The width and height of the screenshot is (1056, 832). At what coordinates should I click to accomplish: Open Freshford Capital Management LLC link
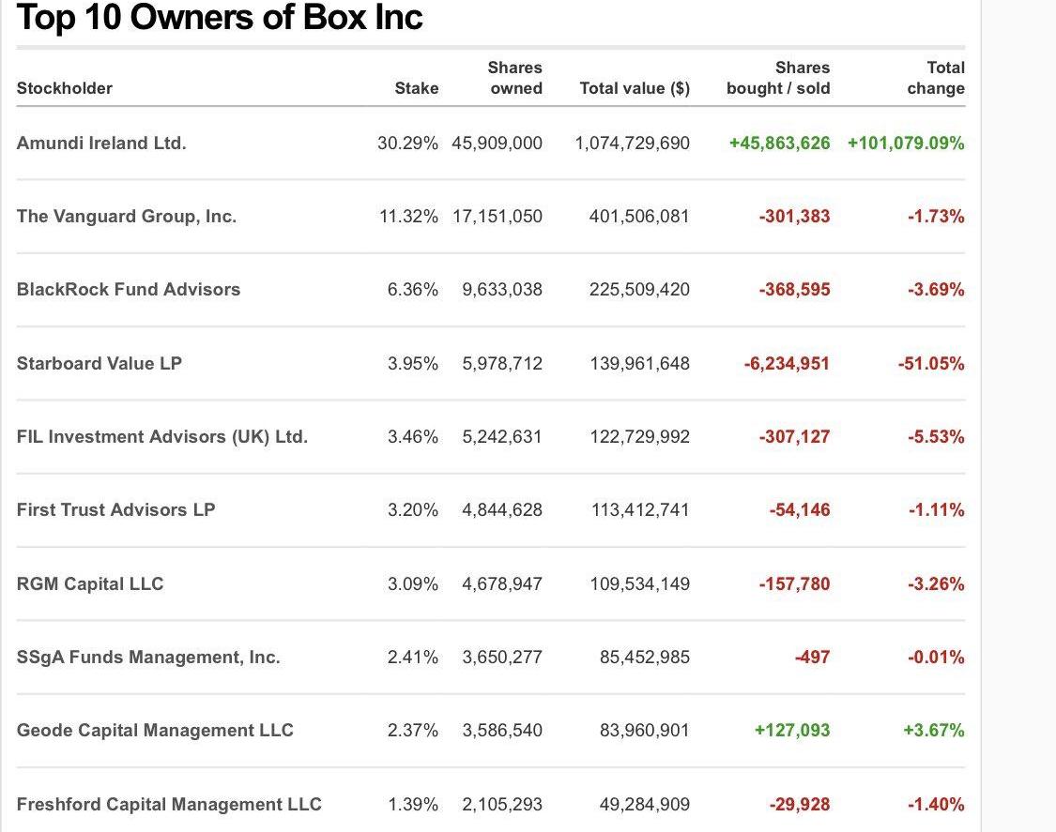pyautogui.click(x=169, y=805)
